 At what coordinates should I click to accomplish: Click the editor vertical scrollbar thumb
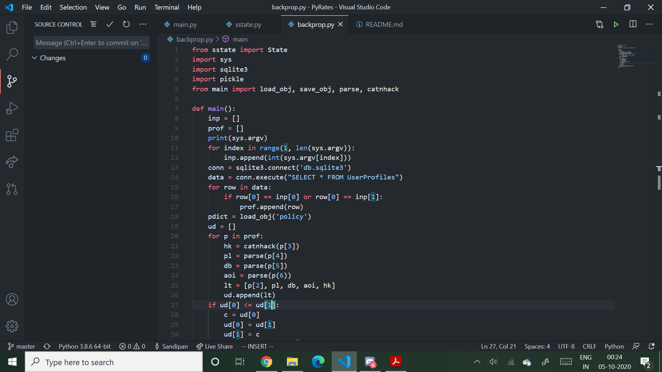pos(659,183)
